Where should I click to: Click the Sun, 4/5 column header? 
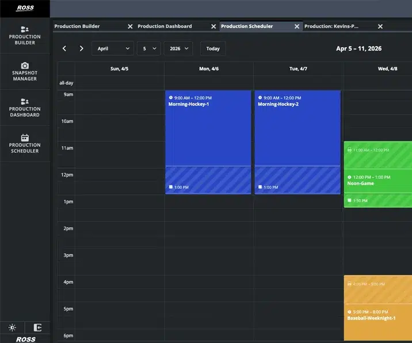119,69
